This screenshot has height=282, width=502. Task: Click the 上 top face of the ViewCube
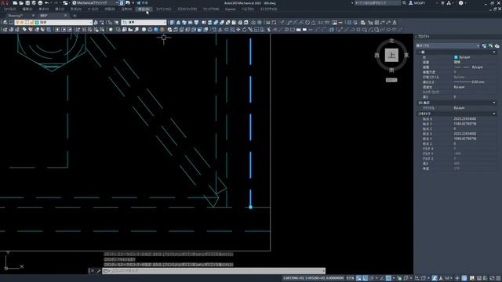pyautogui.click(x=391, y=56)
